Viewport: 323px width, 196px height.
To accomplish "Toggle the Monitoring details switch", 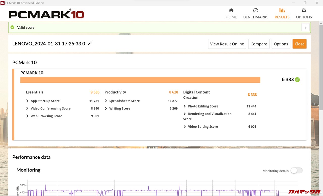I will pyautogui.click(x=296, y=171).
